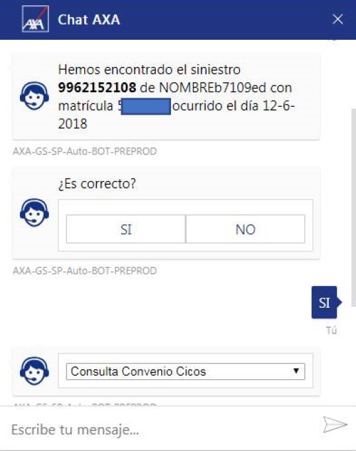Answer NO to ¿Es correcto?
Image resolution: width=356 pixels, height=451 pixels.
(x=245, y=229)
